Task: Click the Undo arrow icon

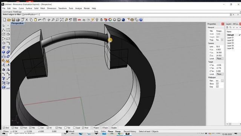Action: pyautogui.click(x=40, y=20)
